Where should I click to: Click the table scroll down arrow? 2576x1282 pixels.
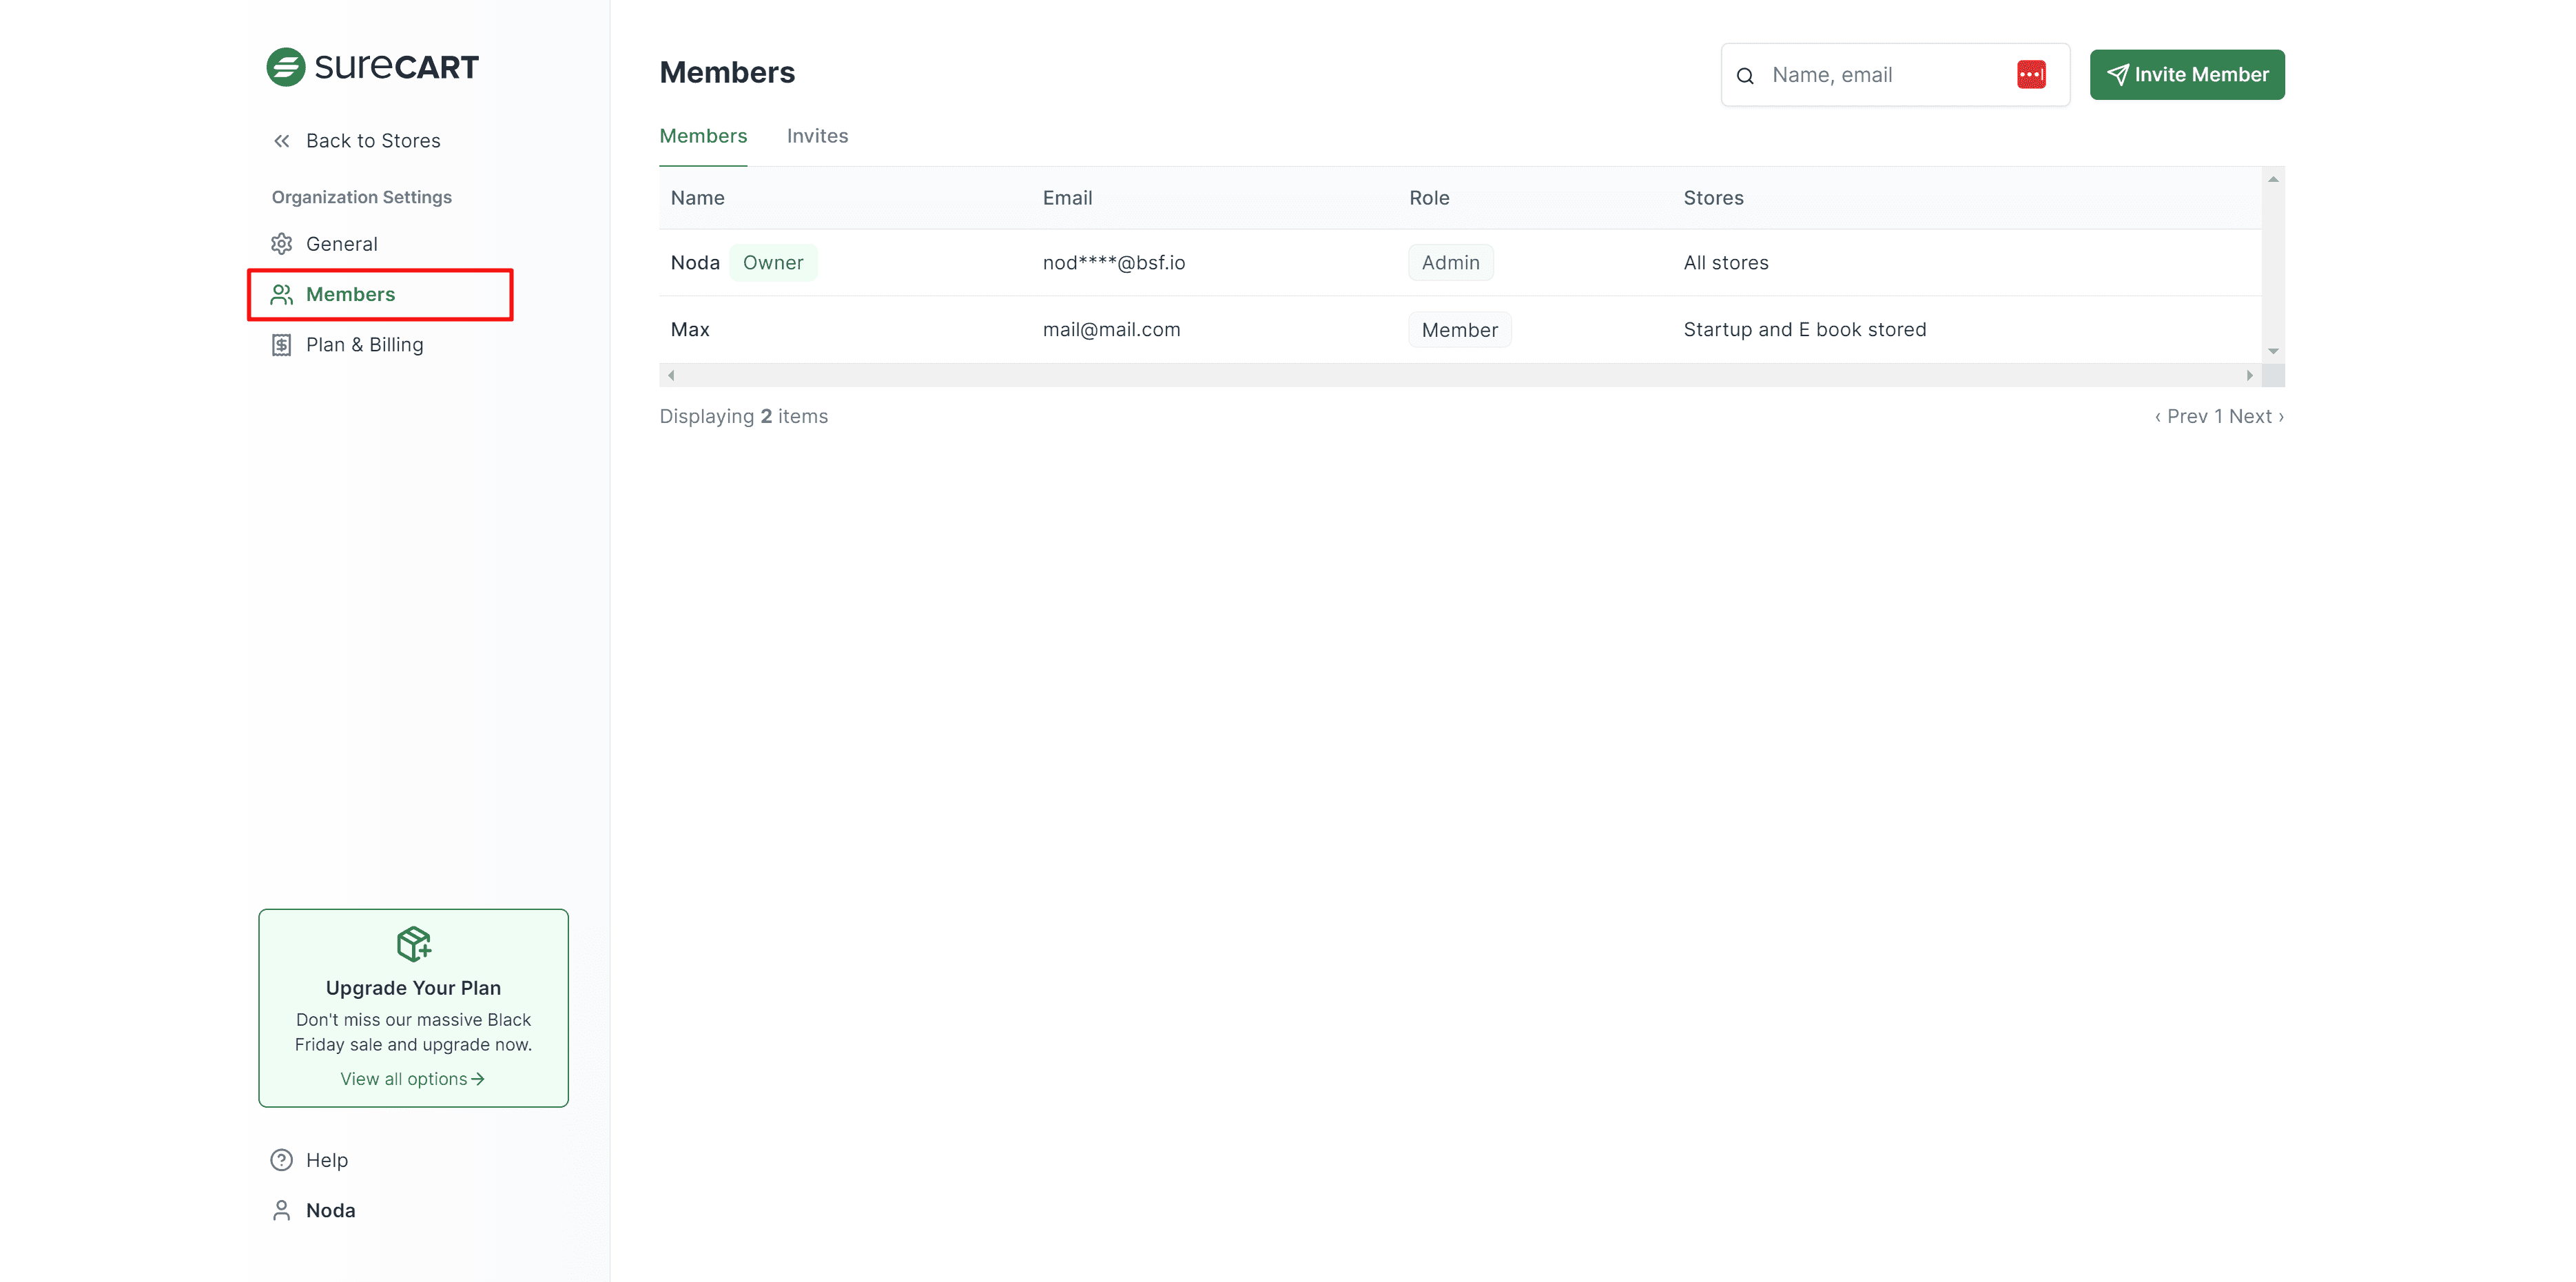pyautogui.click(x=2273, y=351)
